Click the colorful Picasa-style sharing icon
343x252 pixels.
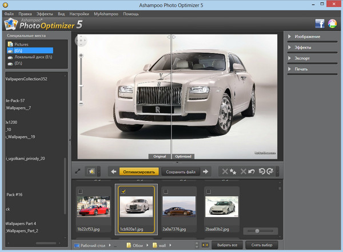[x=332, y=23]
